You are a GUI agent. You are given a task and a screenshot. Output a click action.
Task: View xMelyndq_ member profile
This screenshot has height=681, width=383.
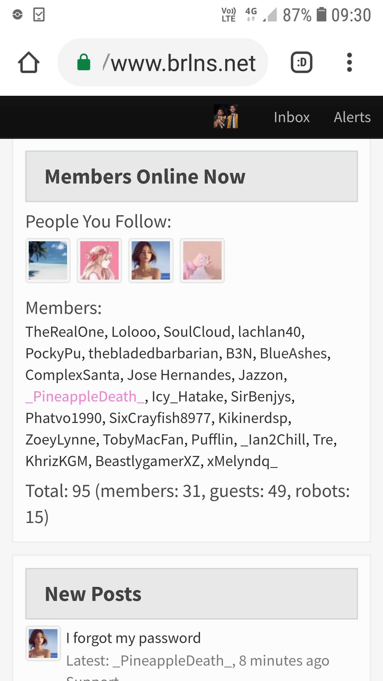click(x=242, y=461)
